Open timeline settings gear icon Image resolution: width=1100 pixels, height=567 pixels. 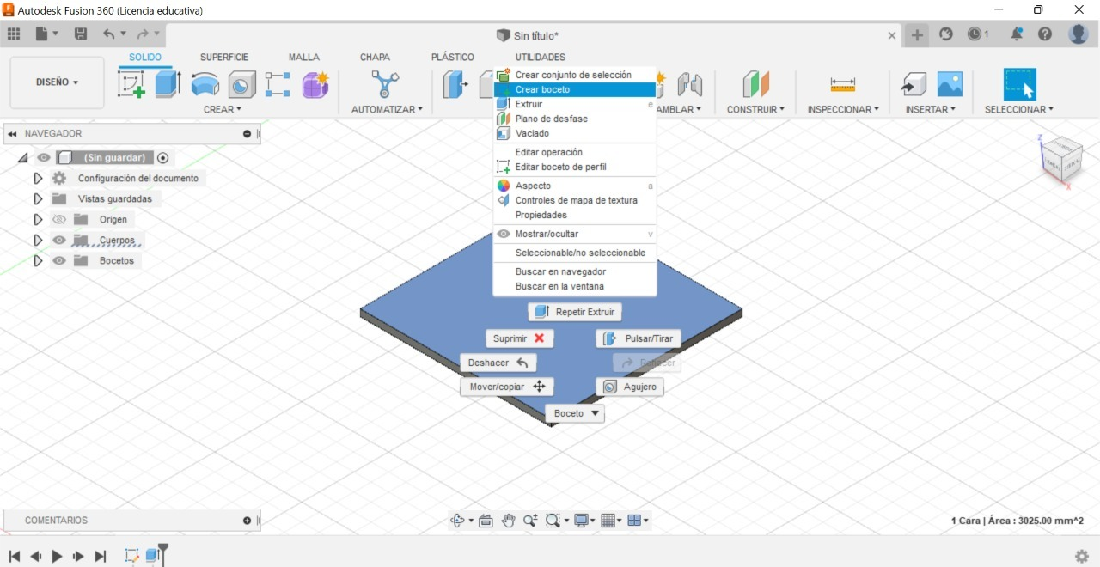(x=1082, y=556)
